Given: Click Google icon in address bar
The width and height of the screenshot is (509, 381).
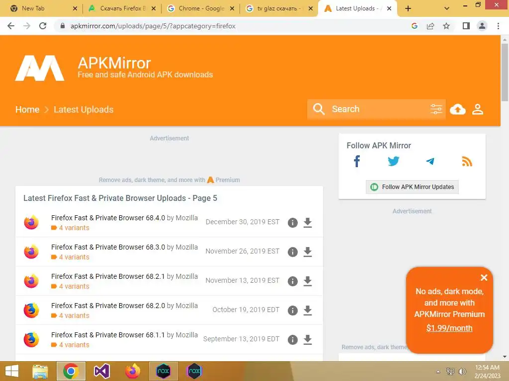Looking at the screenshot, I should tap(414, 26).
